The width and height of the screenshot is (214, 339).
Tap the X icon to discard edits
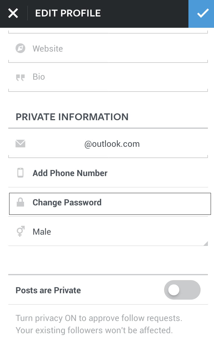tap(13, 13)
